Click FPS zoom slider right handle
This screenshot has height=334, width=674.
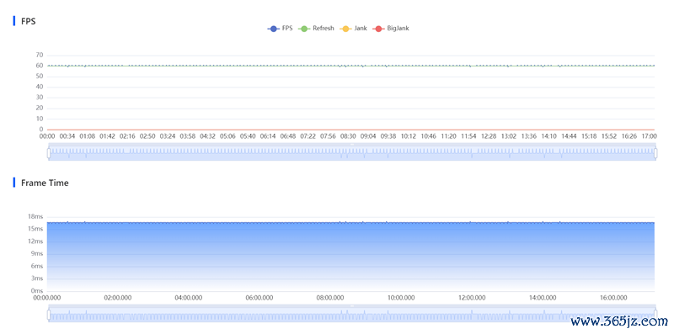(x=655, y=153)
